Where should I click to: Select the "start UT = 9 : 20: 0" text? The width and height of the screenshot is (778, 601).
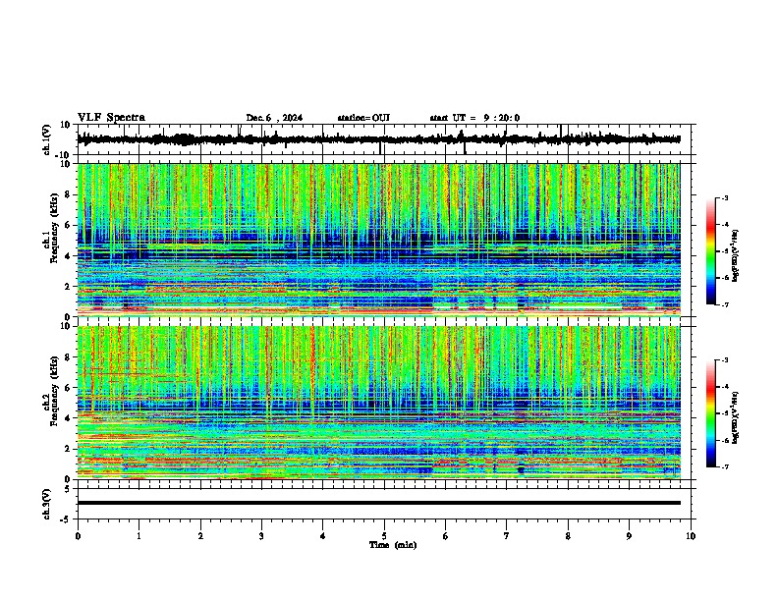[474, 118]
